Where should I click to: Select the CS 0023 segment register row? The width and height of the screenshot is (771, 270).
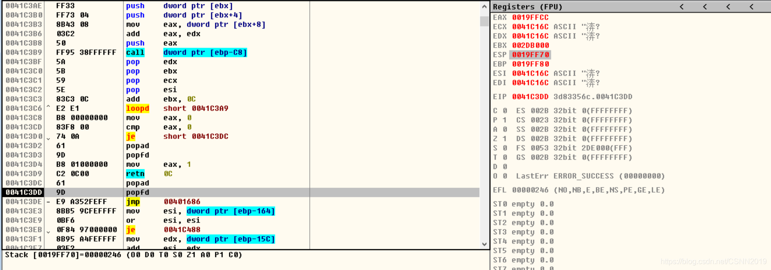(574, 120)
